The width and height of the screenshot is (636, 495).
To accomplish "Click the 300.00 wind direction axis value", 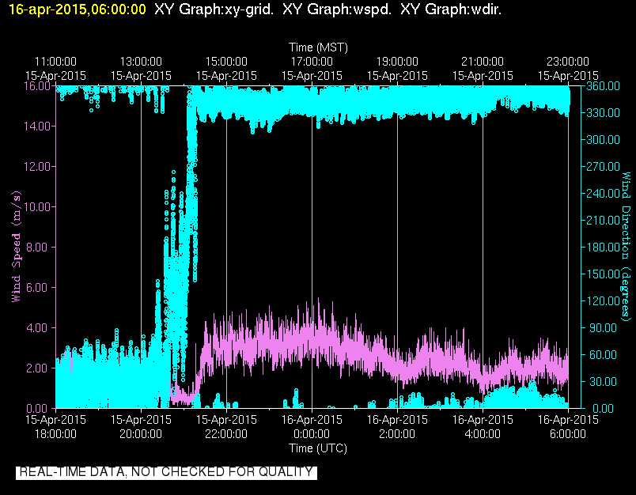I will coord(603,140).
